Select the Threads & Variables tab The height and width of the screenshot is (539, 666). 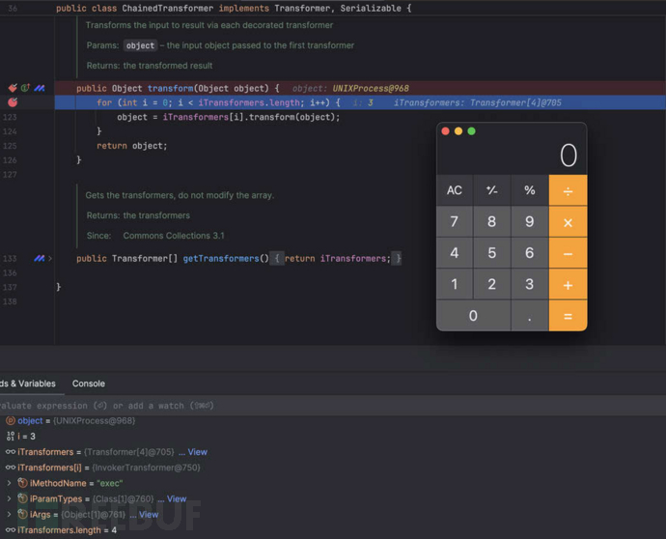pyautogui.click(x=27, y=383)
